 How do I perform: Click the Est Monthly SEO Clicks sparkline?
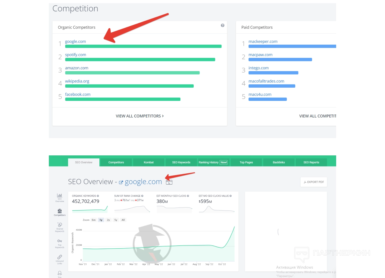tap(174, 209)
